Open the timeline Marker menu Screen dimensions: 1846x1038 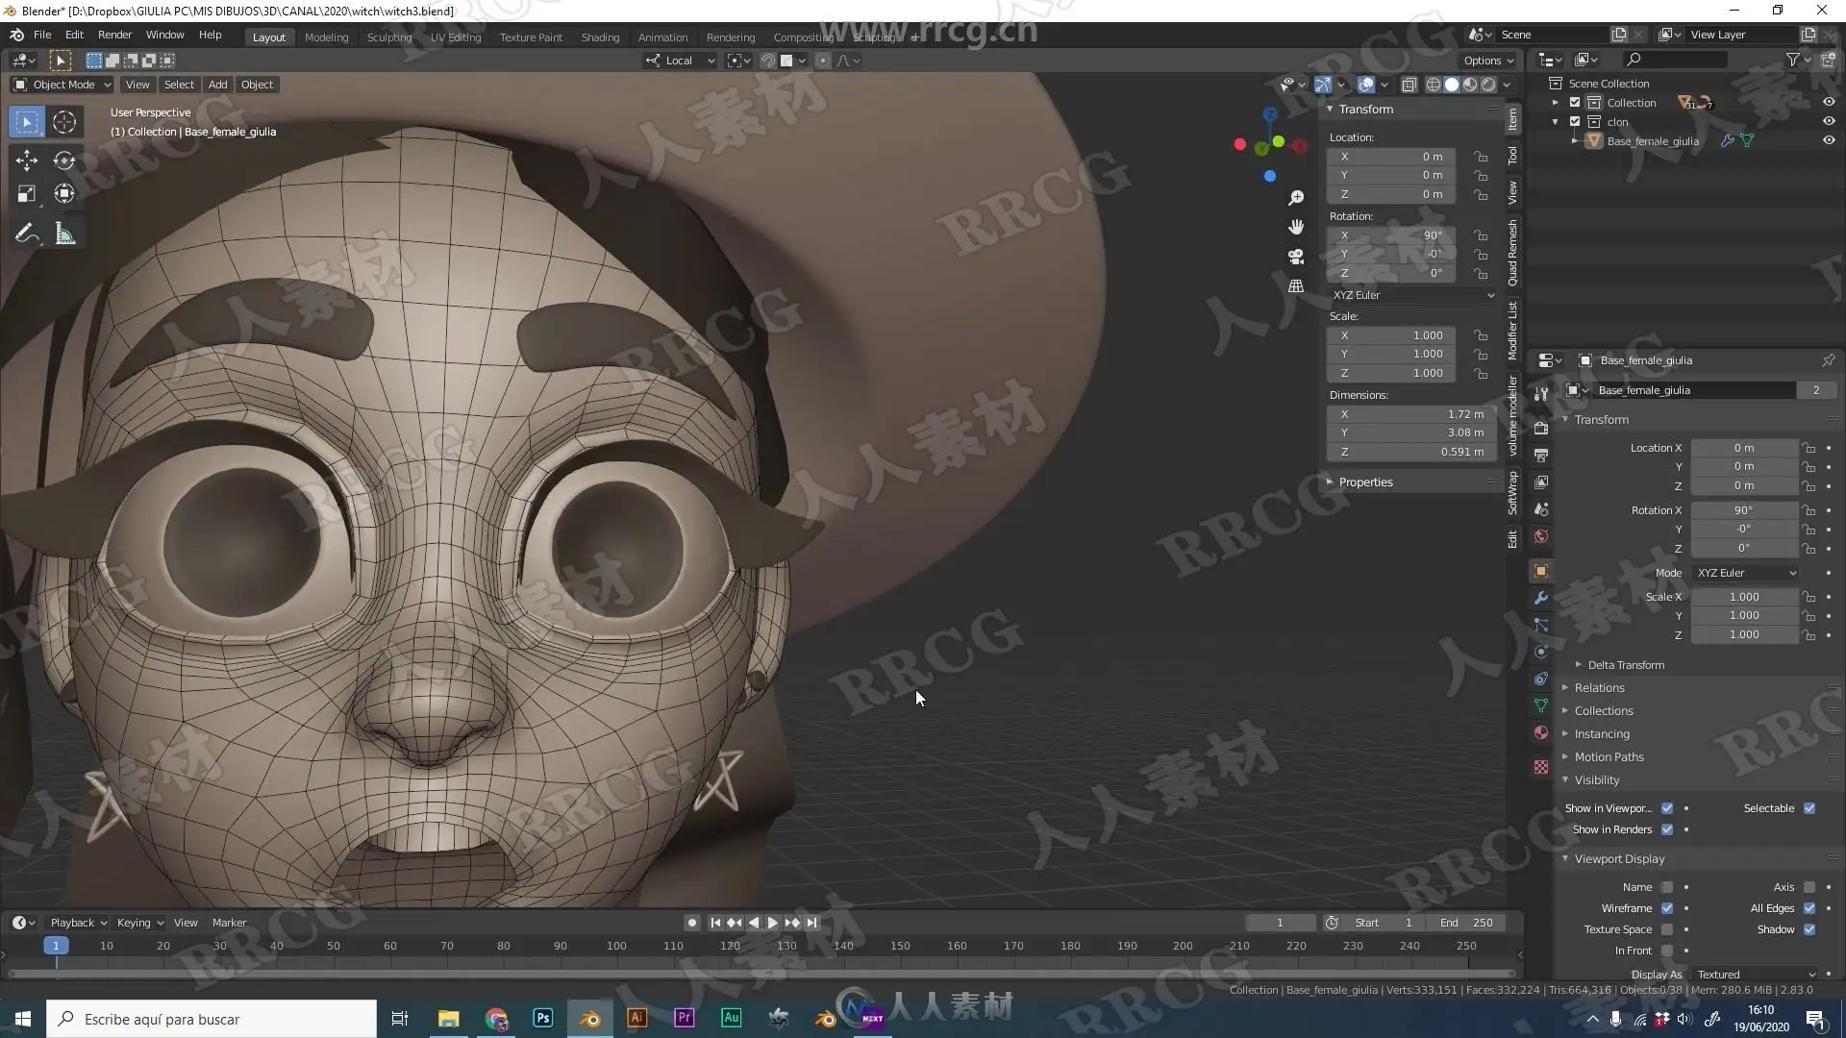tap(229, 923)
